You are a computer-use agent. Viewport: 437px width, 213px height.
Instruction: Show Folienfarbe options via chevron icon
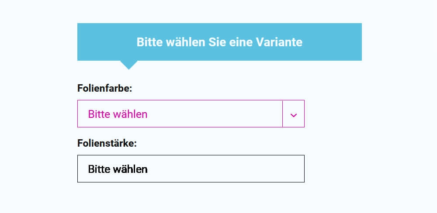(x=294, y=114)
